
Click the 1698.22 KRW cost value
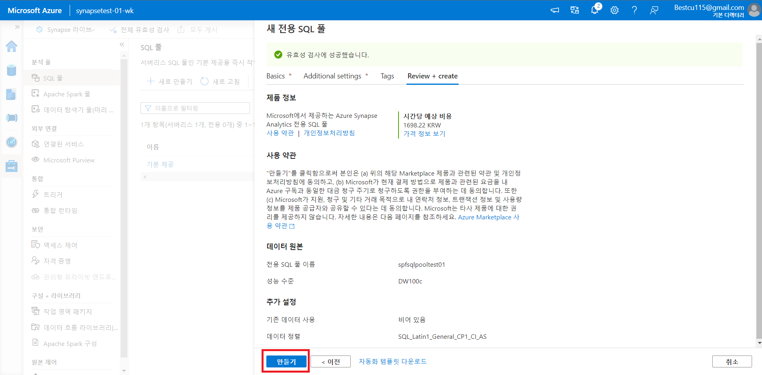coord(422,125)
